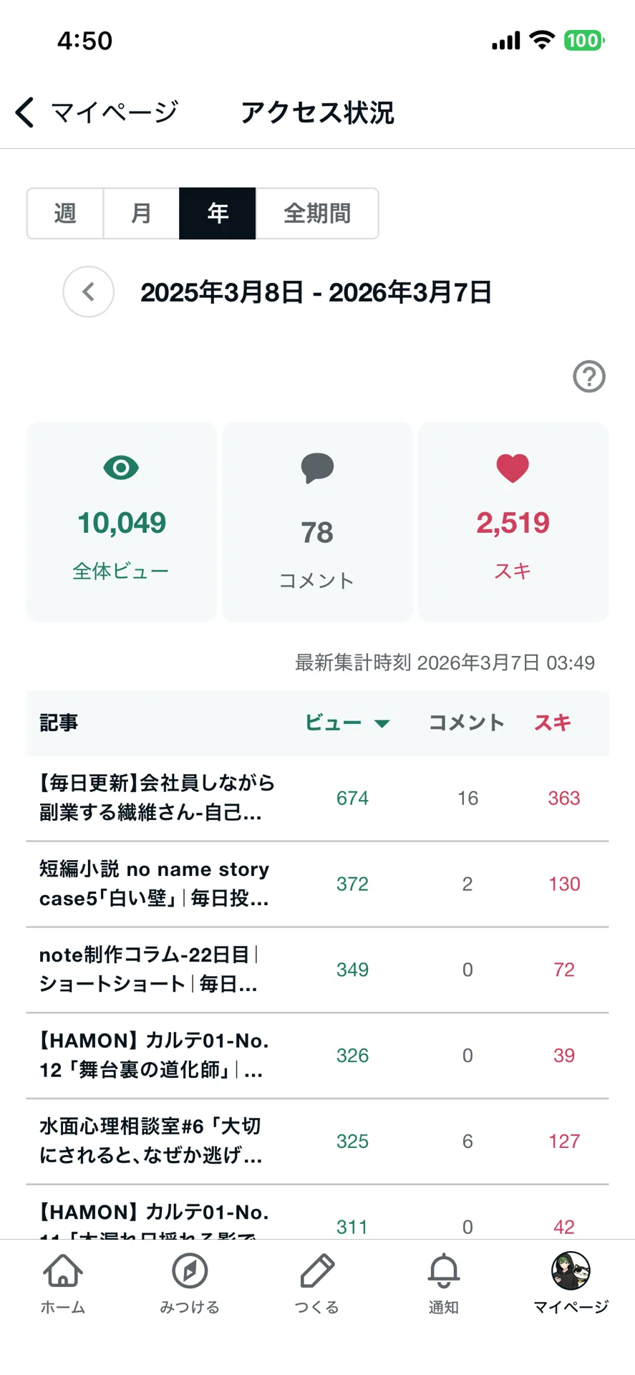Switch period to 週

65,213
